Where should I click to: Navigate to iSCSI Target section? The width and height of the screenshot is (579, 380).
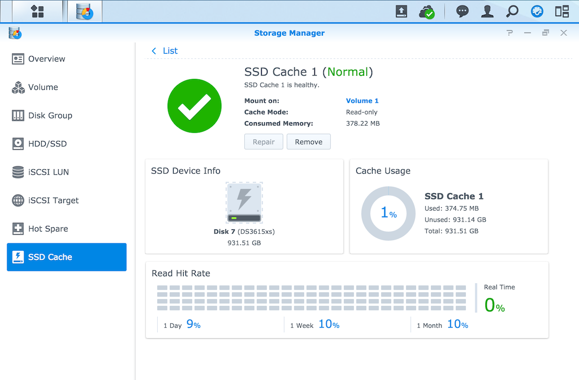point(67,200)
